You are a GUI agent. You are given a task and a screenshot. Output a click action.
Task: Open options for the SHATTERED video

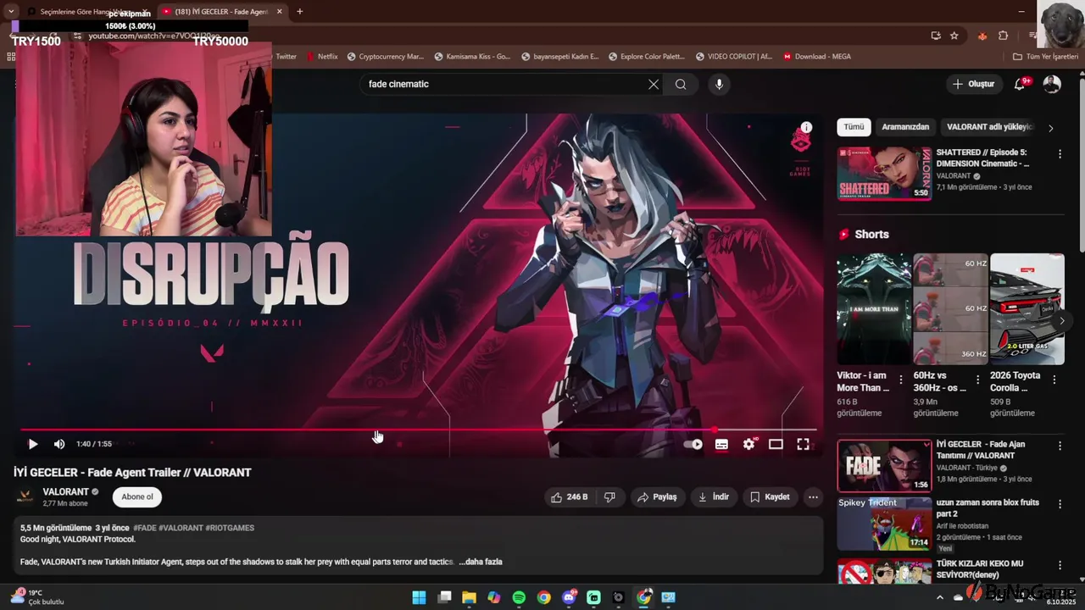[1060, 154]
